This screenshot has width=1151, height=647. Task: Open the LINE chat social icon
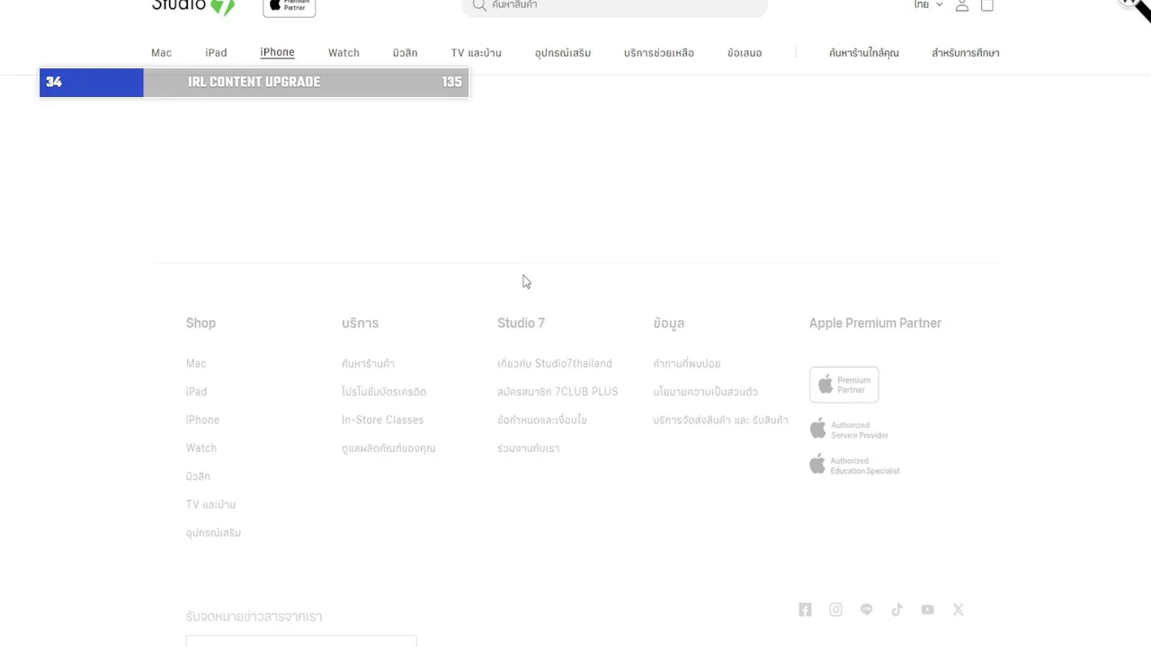coord(866,609)
